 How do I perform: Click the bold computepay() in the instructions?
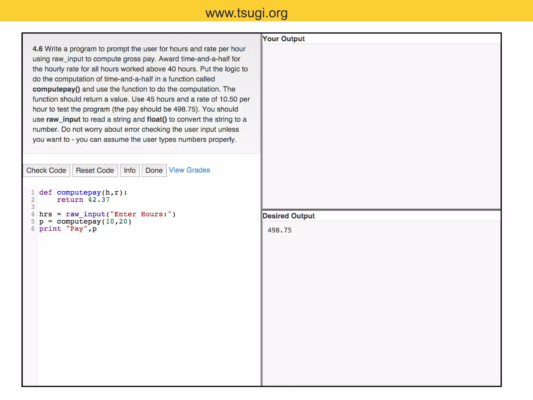(x=56, y=89)
